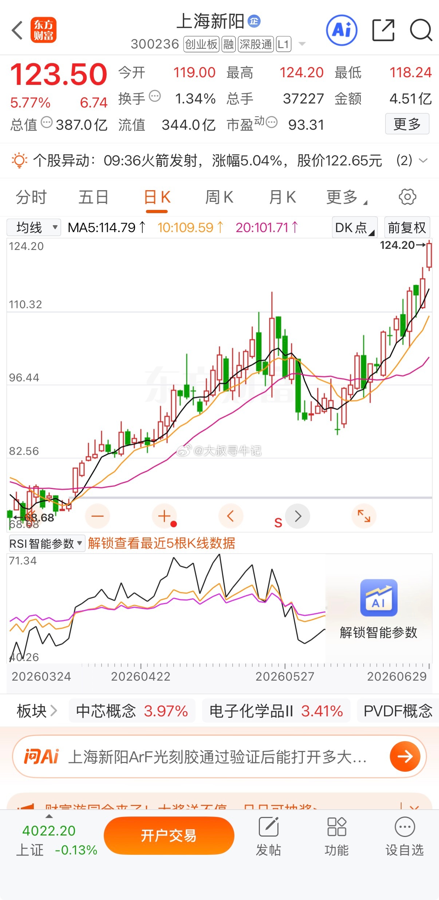Tap the 企 badge next to 上海新阳
Image resolution: width=439 pixels, height=900 pixels.
[x=254, y=21]
